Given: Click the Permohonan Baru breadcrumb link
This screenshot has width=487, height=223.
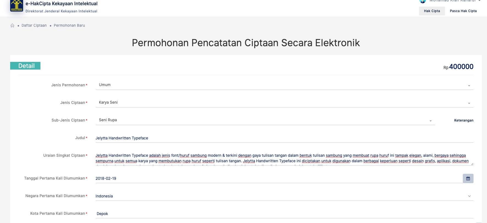Looking at the screenshot, I should click(x=69, y=26).
